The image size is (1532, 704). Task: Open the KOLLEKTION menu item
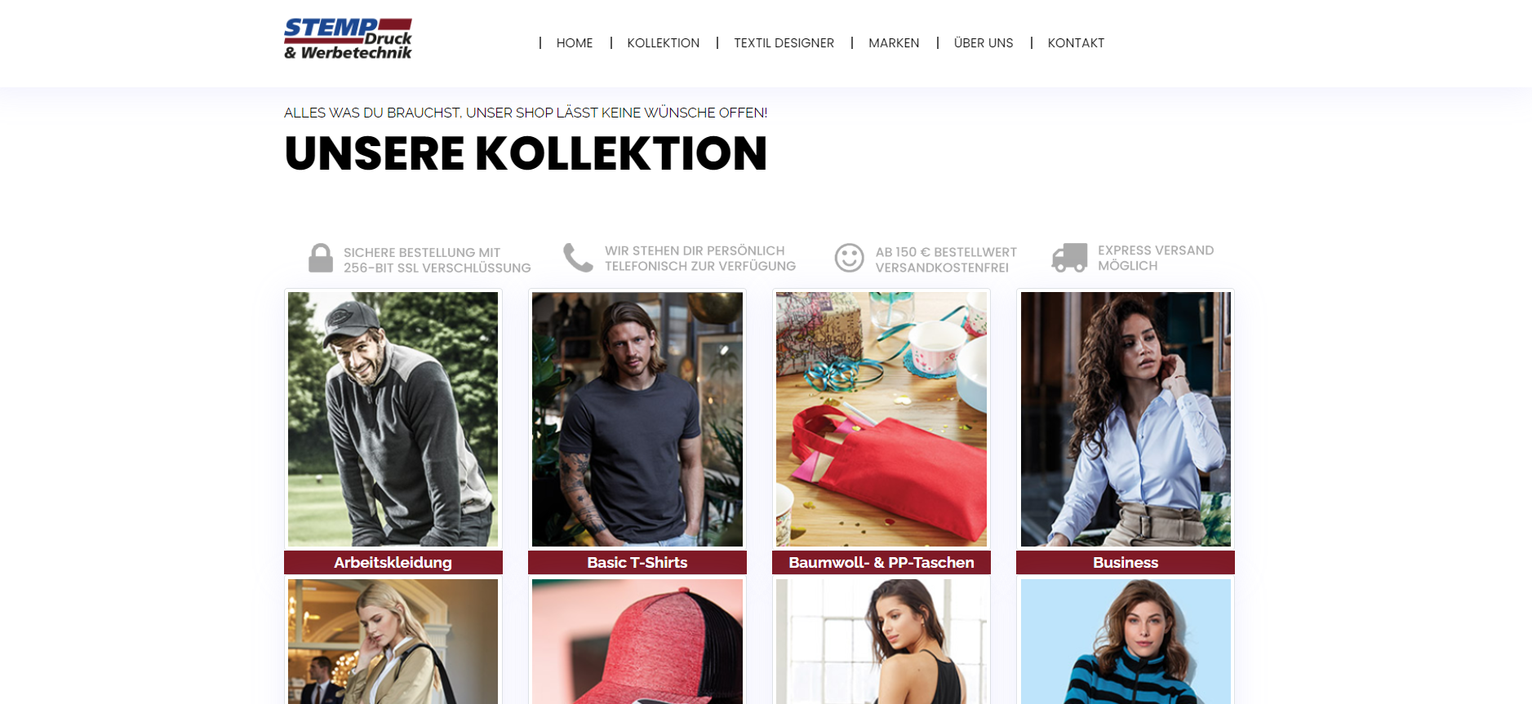tap(663, 43)
